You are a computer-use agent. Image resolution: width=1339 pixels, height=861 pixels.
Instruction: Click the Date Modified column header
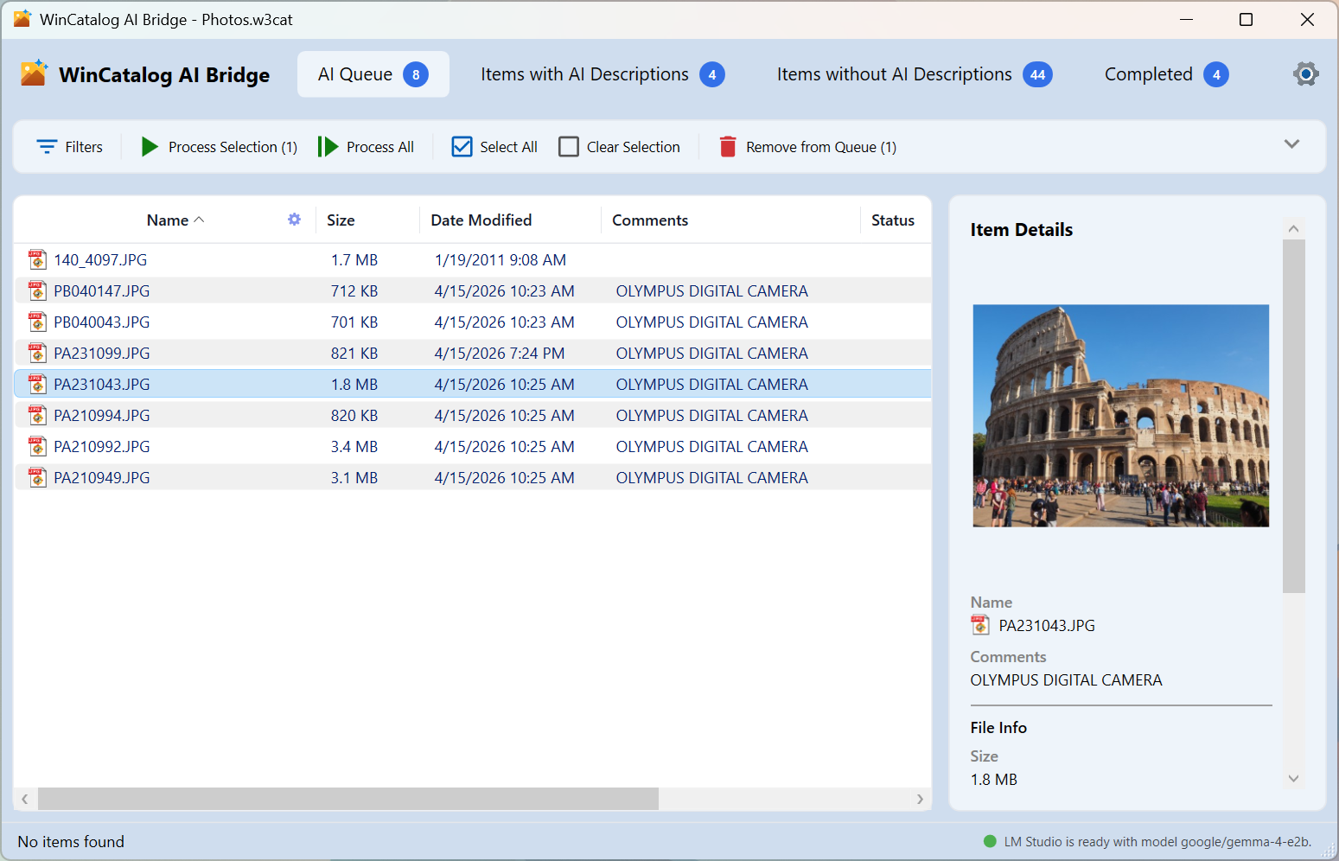tap(481, 220)
